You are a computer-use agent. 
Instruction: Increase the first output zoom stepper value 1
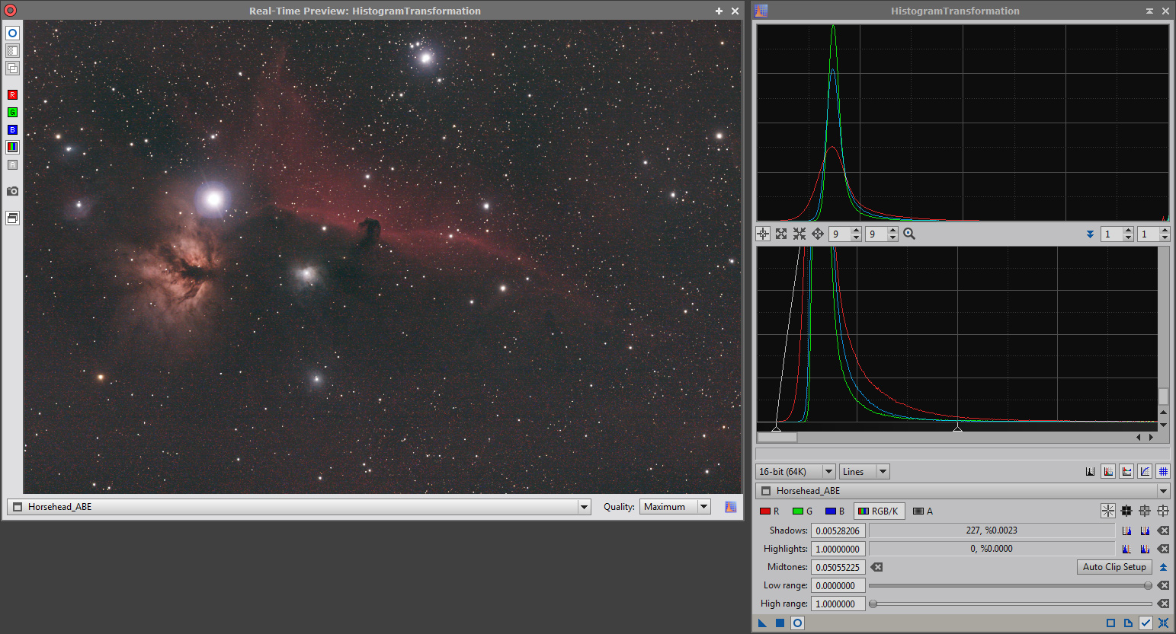tap(1128, 231)
